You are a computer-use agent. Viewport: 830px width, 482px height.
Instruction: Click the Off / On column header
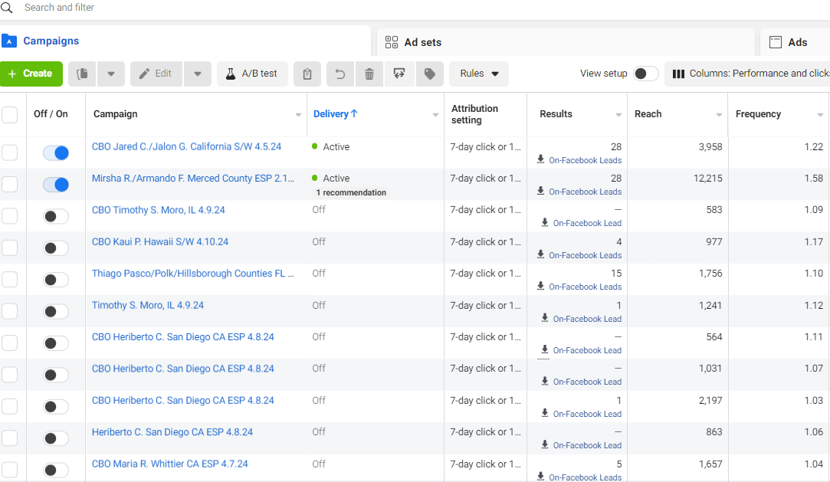point(51,113)
